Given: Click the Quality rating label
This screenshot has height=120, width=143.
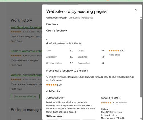Looking at the screenshot, I should coord(81,51).
